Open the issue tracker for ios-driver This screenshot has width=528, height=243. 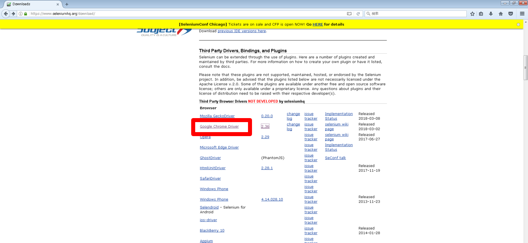pos(311,220)
